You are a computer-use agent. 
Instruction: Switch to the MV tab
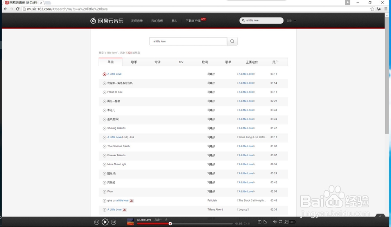181,62
